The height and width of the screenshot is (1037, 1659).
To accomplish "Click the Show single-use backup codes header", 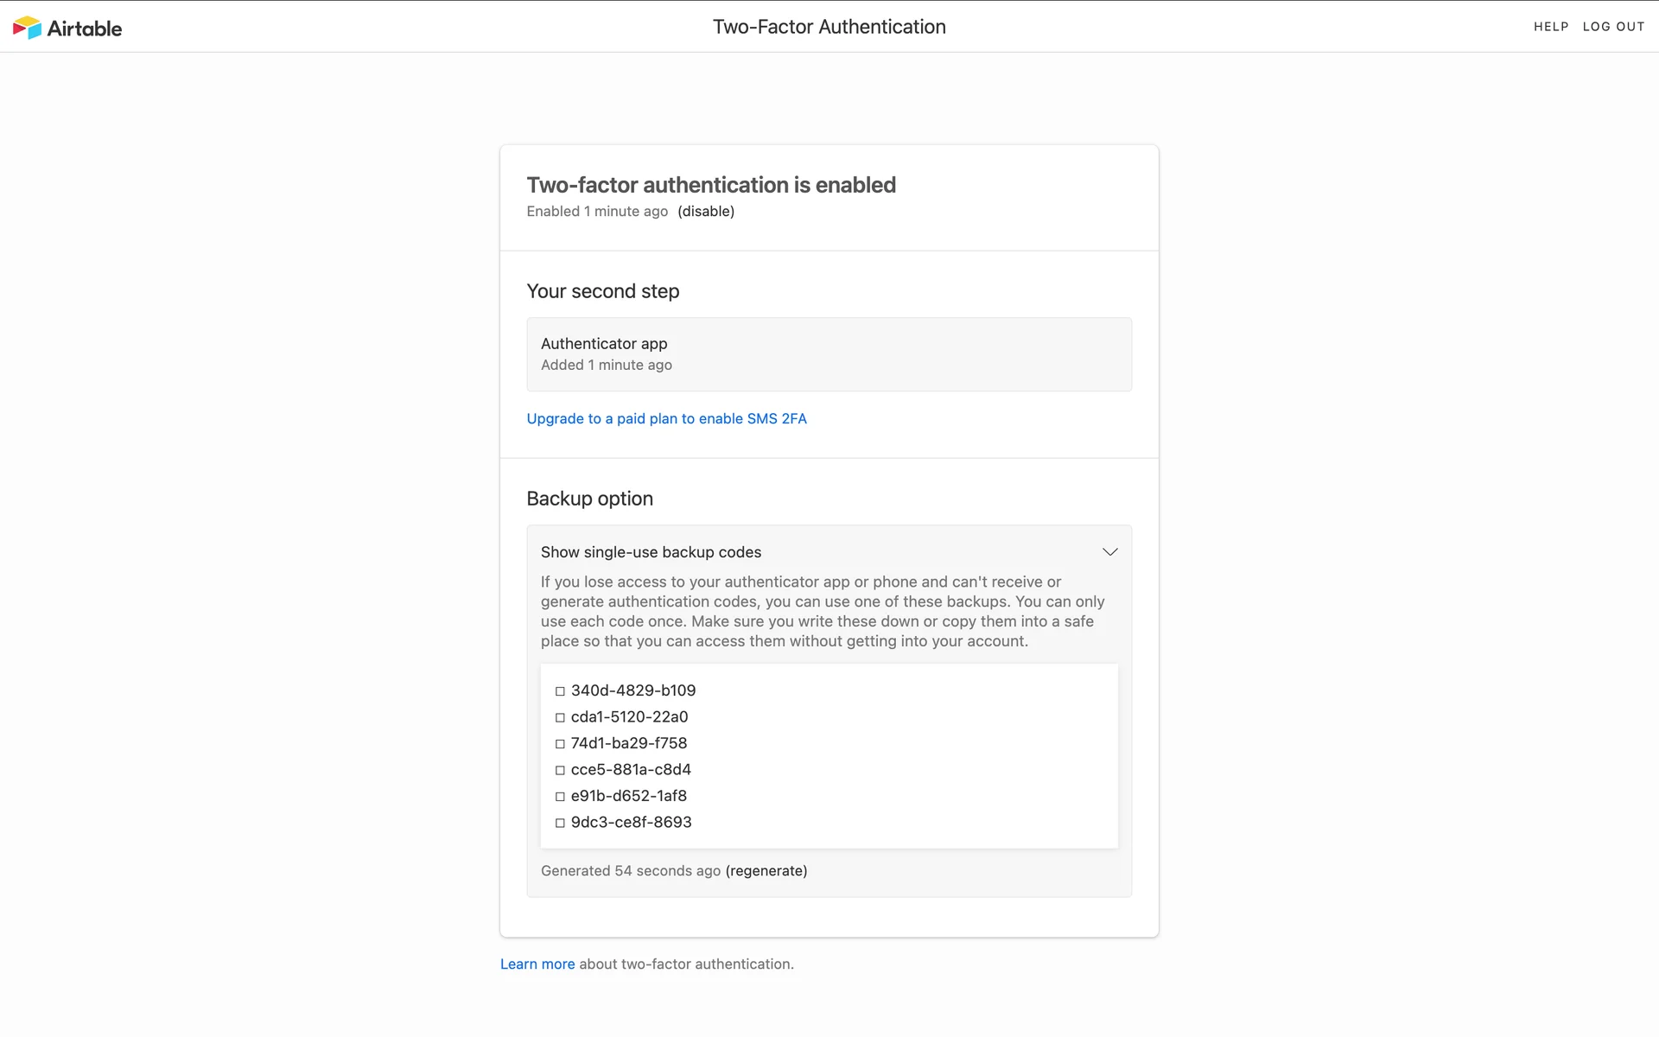I will pyautogui.click(x=651, y=552).
